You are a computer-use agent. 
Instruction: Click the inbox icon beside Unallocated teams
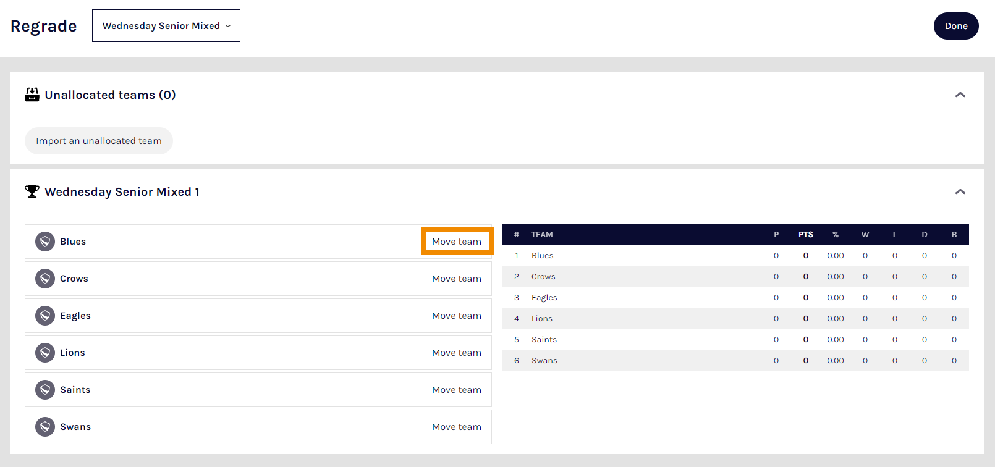coord(32,95)
